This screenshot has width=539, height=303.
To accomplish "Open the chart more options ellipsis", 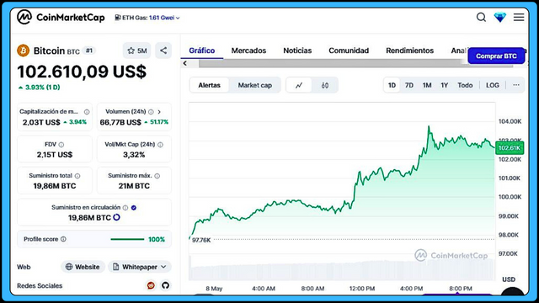I will click(516, 85).
